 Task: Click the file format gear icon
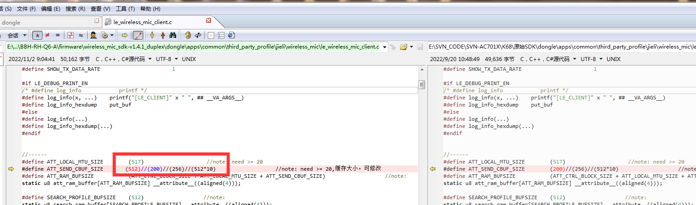coord(104,35)
